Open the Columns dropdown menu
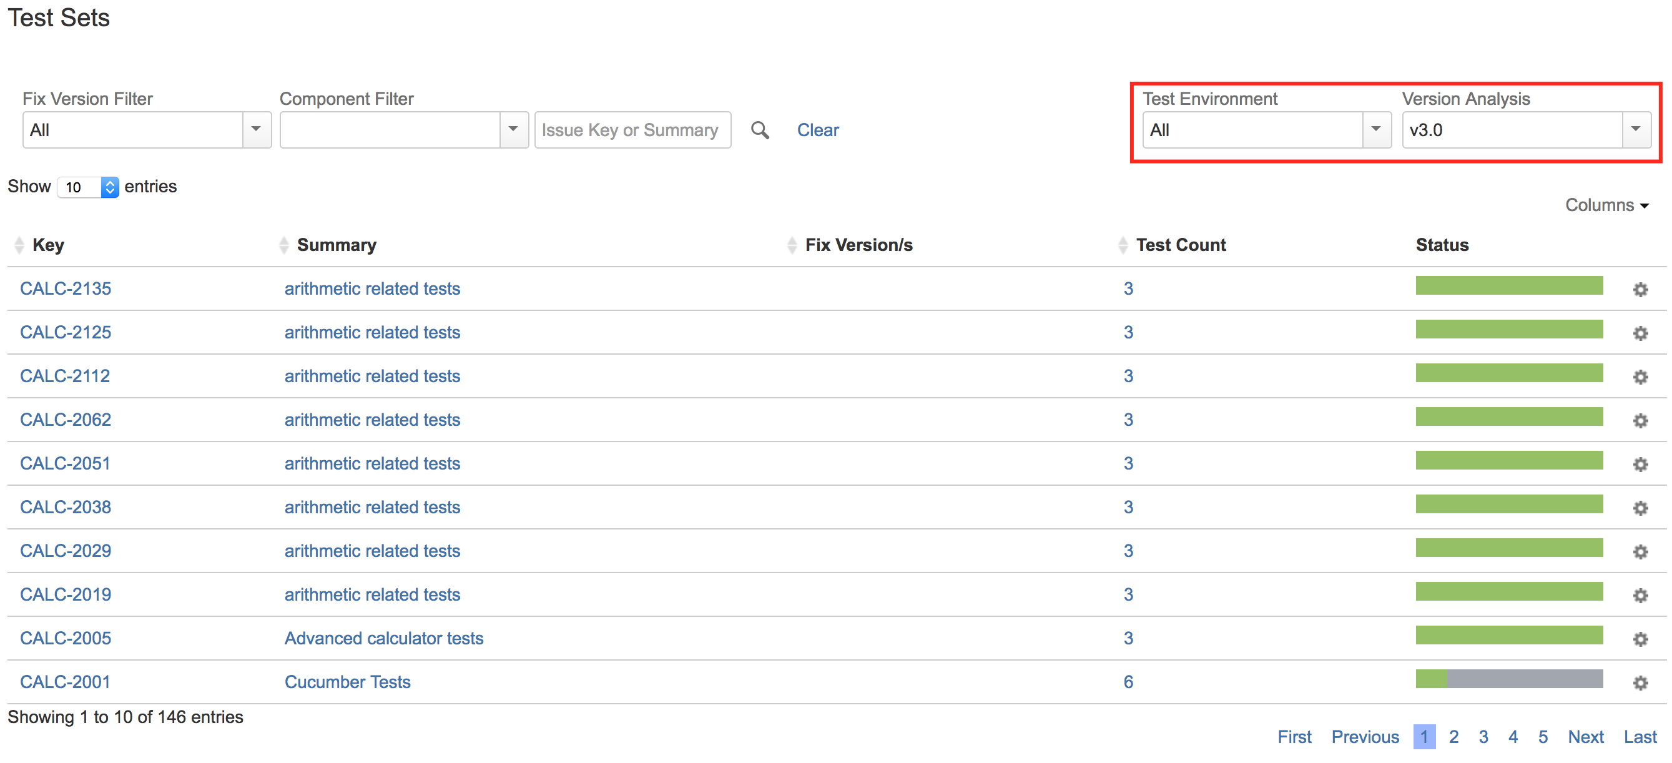Image resolution: width=1672 pixels, height=763 pixels. pyautogui.click(x=1606, y=205)
